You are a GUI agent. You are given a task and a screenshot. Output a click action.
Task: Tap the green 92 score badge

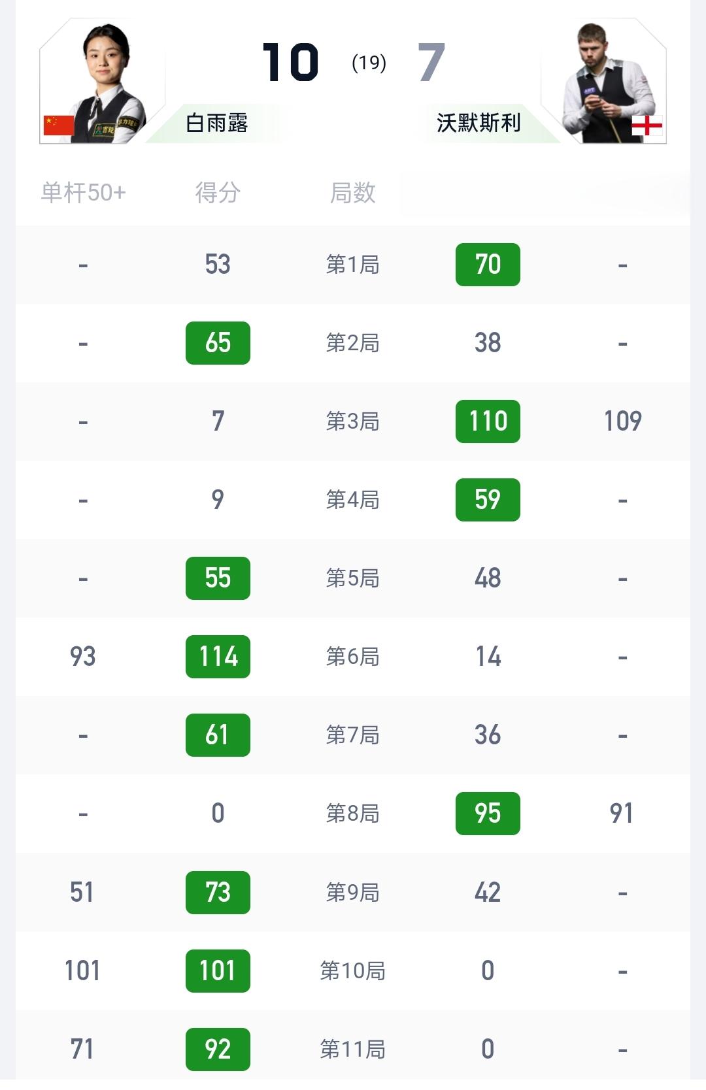(x=218, y=1049)
